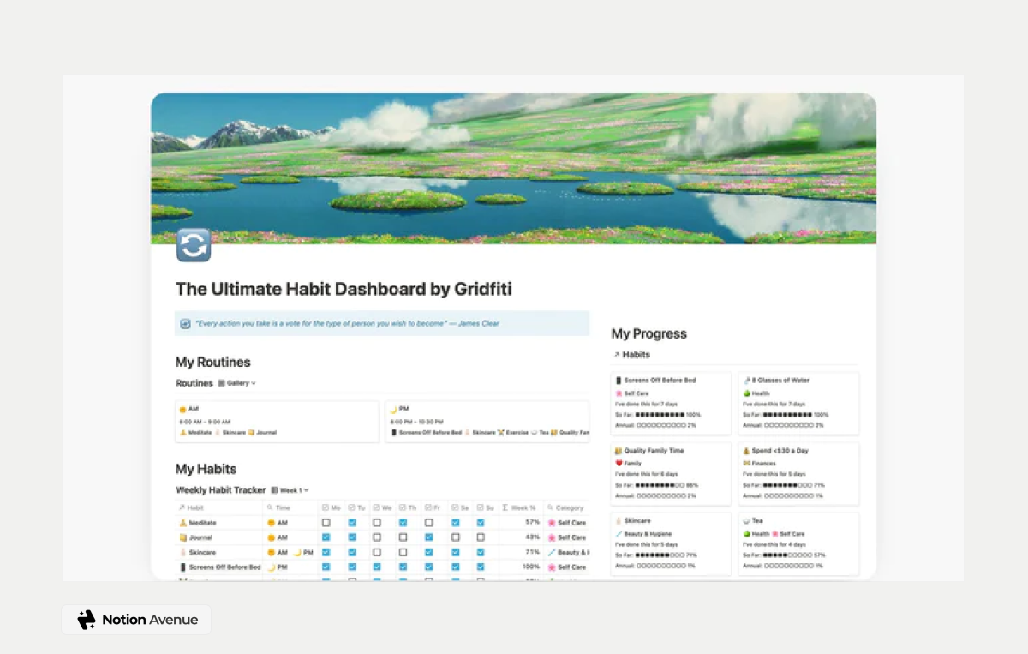Click the Category column header
Image resolution: width=1028 pixels, height=654 pixels.
569,507
